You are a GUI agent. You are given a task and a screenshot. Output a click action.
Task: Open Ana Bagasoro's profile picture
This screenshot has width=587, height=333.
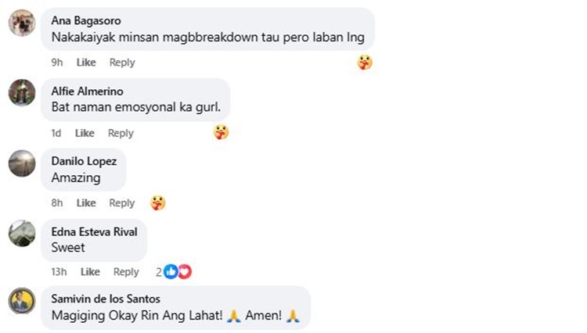[22, 23]
